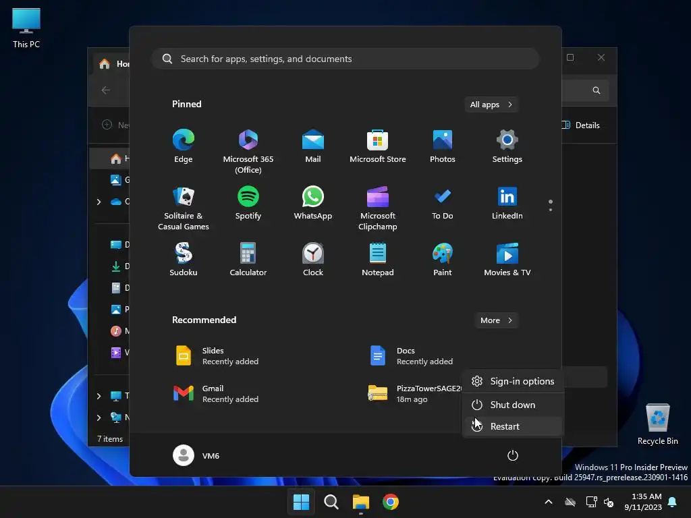The image size is (691, 518).
Task: Open Microsoft Store from pinned apps
Action: (378, 146)
